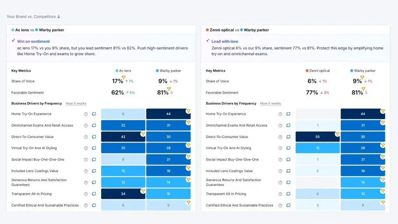Open How it works in Ac lens card
Screen dimensions: 398x224
point(76,103)
